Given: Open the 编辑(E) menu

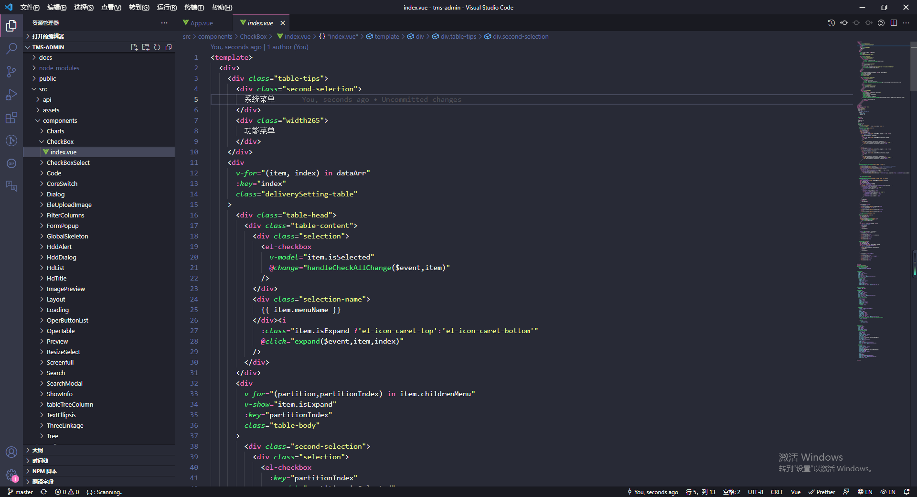Looking at the screenshot, I should click(57, 7).
